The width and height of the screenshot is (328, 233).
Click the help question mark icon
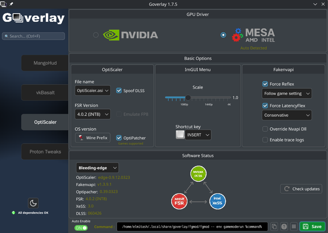coord(284,226)
